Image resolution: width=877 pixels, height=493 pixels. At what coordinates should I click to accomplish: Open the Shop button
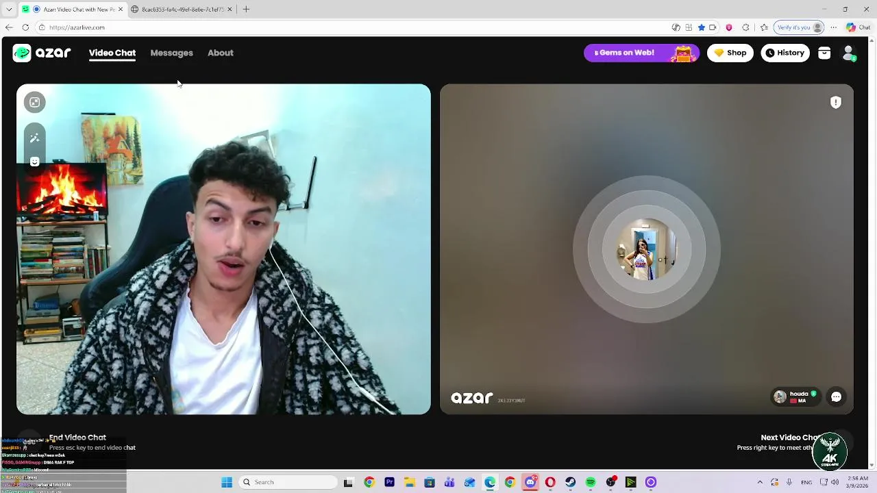point(730,53)
